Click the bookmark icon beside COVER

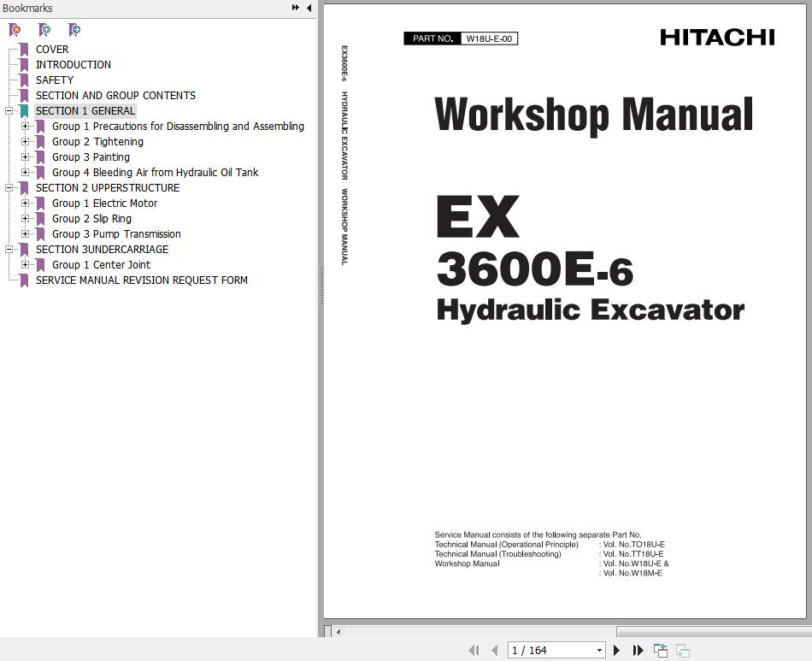pyautogui.click(x=24, y=50)
